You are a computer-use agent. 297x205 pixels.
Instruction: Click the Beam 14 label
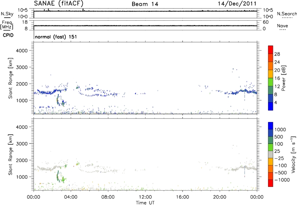pos(145,4)
